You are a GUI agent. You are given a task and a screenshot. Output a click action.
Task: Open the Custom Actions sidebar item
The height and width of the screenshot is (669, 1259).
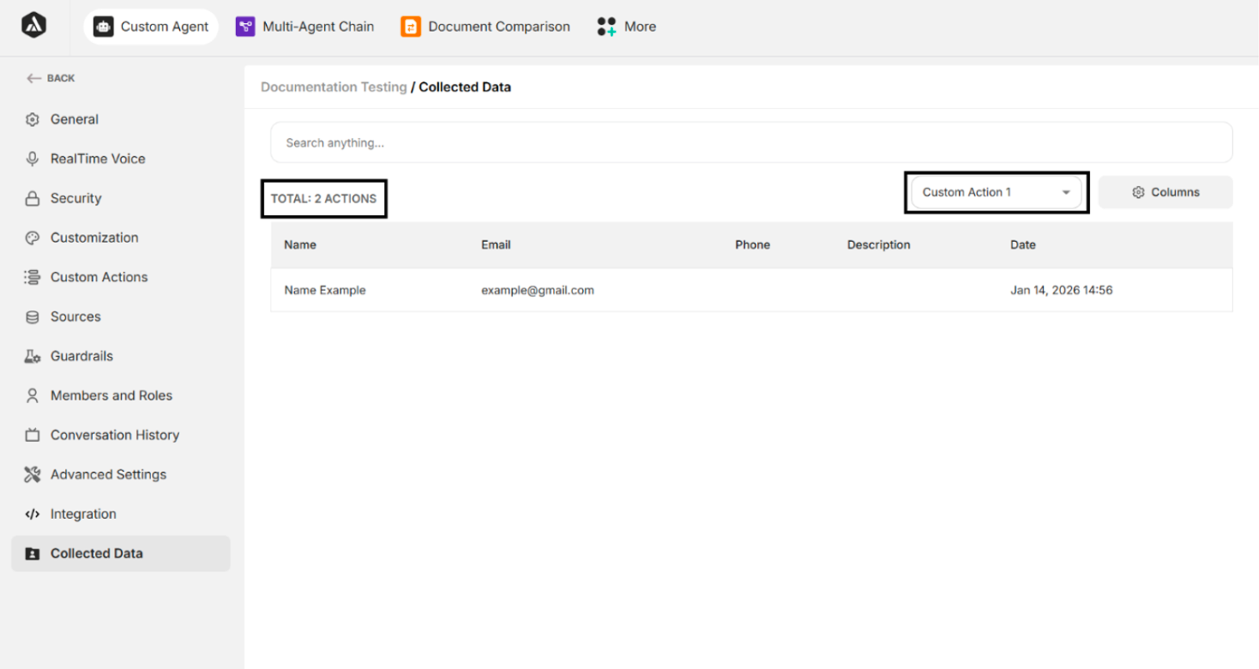[98, 277]
